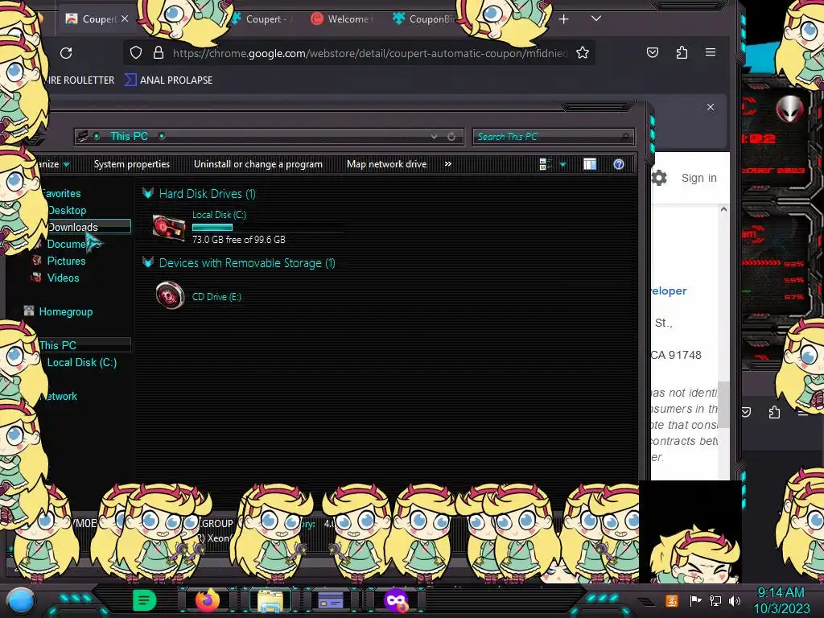Open the network tray icon
This screenshot has height=618, width=824.
[715, 600]
